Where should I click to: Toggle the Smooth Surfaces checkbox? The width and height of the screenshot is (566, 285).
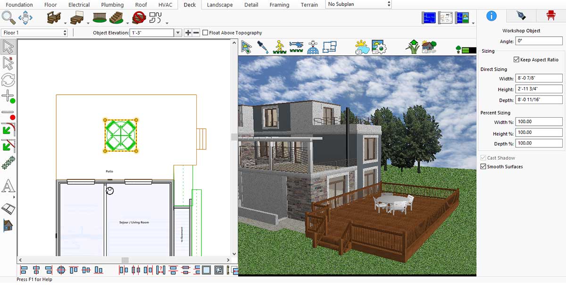[x=483, y=167]
